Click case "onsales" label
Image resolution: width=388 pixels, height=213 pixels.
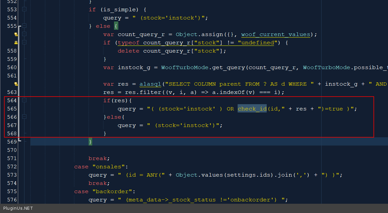101,166
